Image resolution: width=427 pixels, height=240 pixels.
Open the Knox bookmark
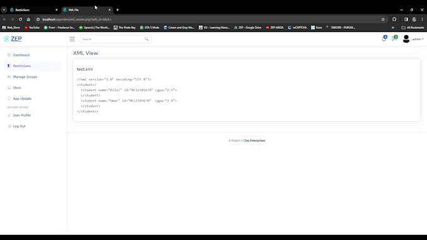[x=316, y=28]
